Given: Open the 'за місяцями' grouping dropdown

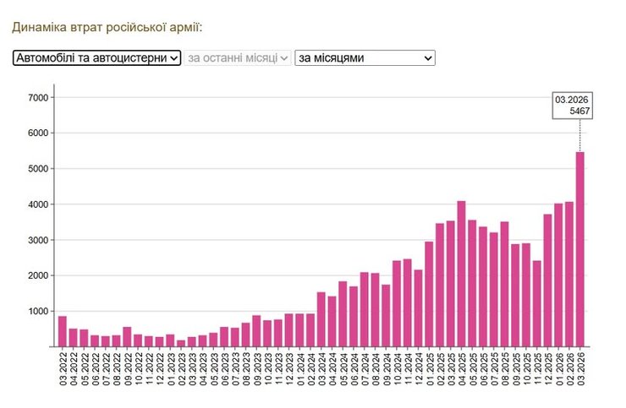Looking at the screenshot, I should point(365,57).
